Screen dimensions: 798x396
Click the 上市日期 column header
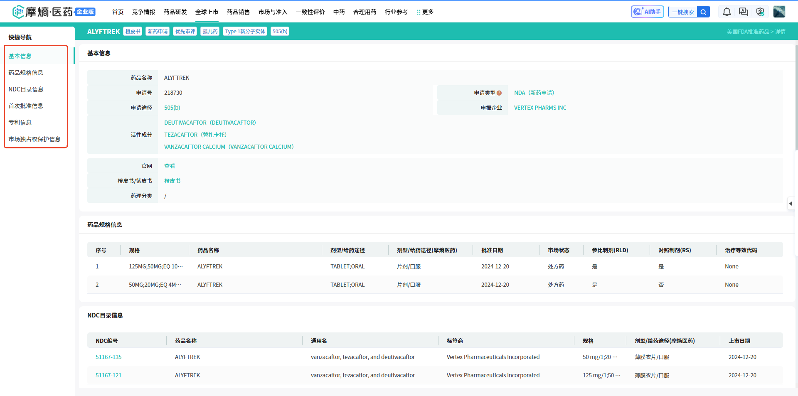tap(739, 341)
